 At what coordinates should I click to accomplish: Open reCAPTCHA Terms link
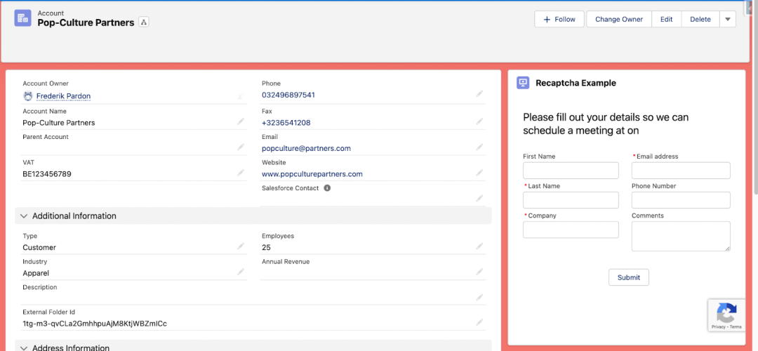pyautogui.click(x=736, y=327)
